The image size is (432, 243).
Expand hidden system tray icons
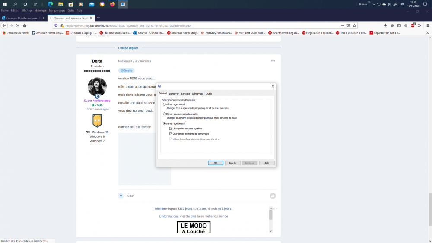(374, 4)
